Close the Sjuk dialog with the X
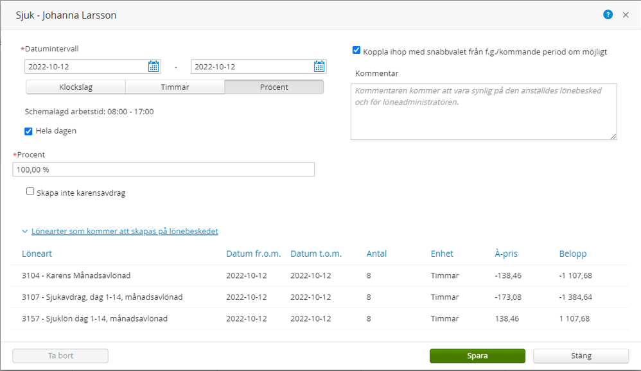641x371 pixels. pos(626,15)
